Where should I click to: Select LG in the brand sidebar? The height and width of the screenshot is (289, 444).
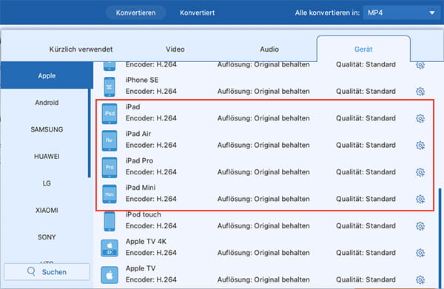47,183
